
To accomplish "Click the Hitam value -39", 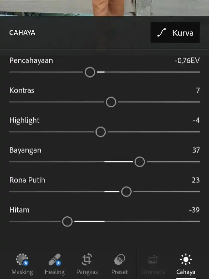I will (194, 210).
